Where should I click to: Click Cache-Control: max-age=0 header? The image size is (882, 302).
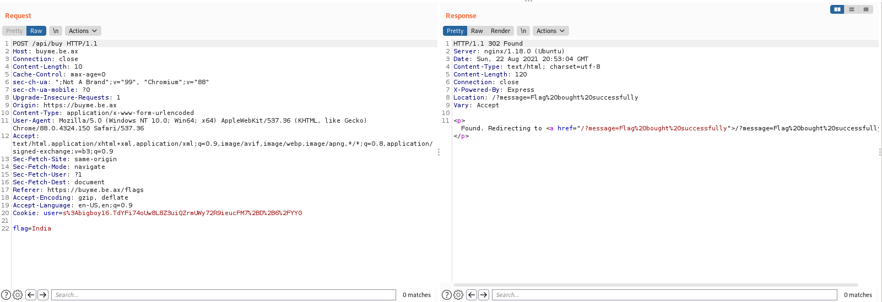click(59, 74)
